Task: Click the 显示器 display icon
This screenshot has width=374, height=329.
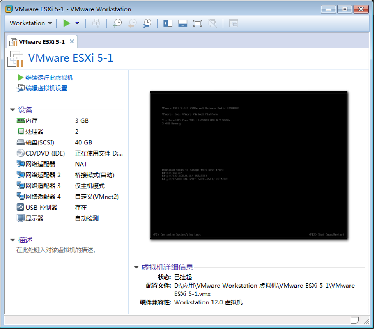Action: pyautogui.click(x=20, y=218)
